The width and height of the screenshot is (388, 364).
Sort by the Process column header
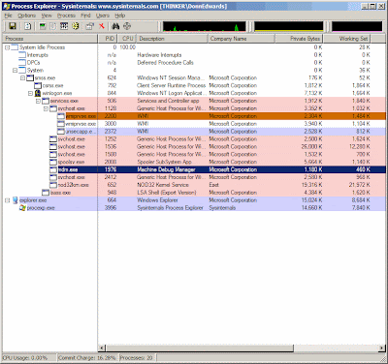point(49,39)
